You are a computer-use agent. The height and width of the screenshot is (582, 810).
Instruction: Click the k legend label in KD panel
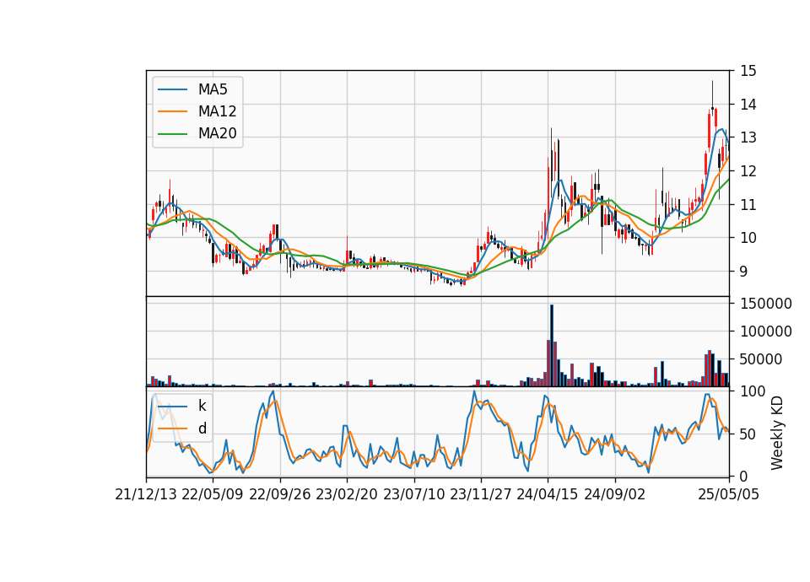202,406
